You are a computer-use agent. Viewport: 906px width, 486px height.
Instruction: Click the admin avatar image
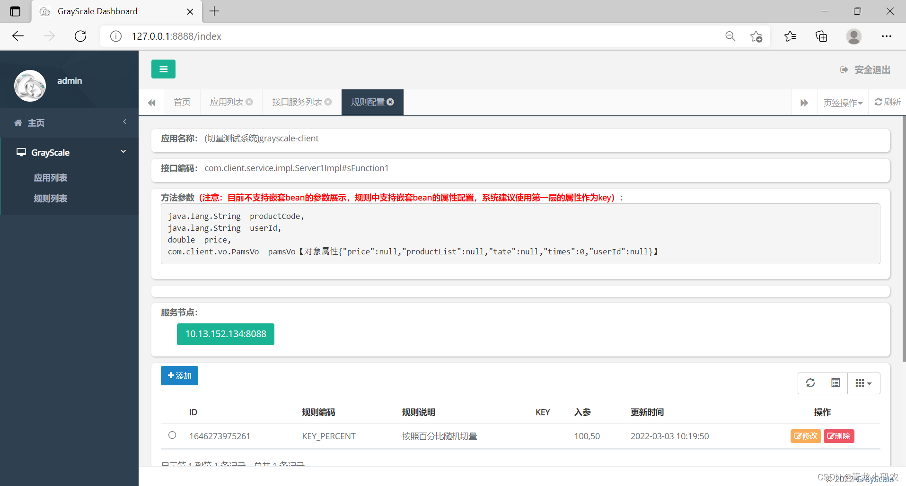point(30,86)
